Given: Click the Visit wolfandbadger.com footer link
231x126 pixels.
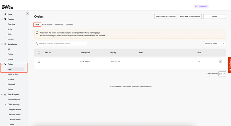Looking at the screenshot, I should pos(146,86).
